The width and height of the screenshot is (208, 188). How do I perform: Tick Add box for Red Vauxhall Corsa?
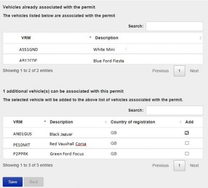tap(187, 143)
